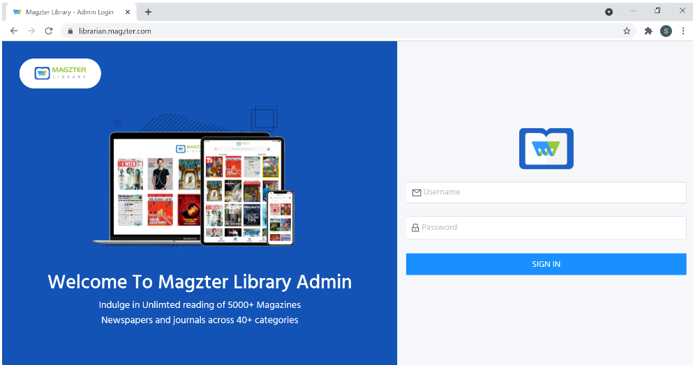693x365 pixels.
Task: Open a new browser tab
Action: point(148,12)
